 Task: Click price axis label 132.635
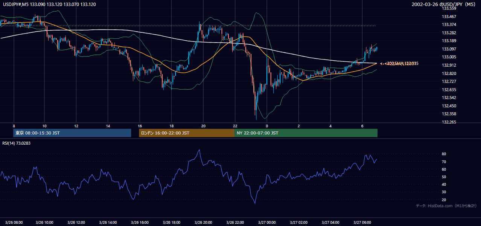(x=449, y=90)
